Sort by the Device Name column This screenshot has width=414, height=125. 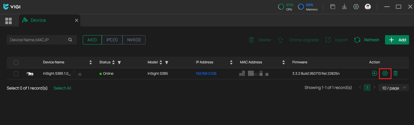91,62
